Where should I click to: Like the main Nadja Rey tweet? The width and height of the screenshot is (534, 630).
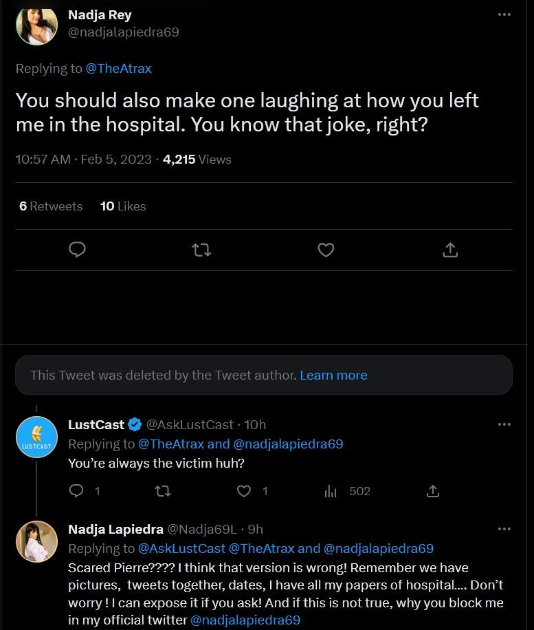point(326,250)
